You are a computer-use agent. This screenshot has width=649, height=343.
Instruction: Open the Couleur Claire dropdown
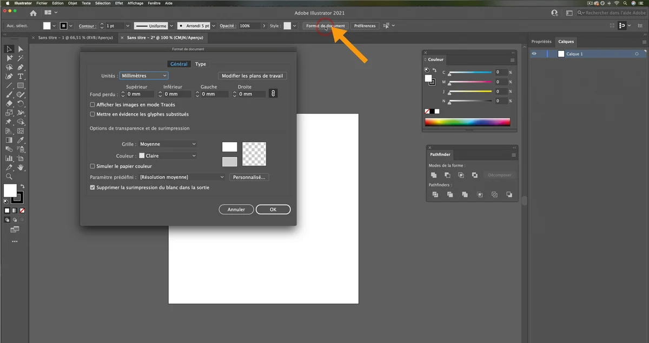(168, 156)
